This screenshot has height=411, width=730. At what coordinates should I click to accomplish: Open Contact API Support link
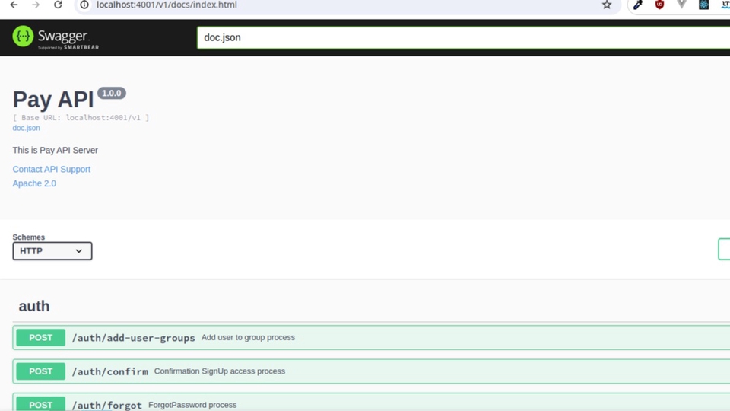click(51, 169)
